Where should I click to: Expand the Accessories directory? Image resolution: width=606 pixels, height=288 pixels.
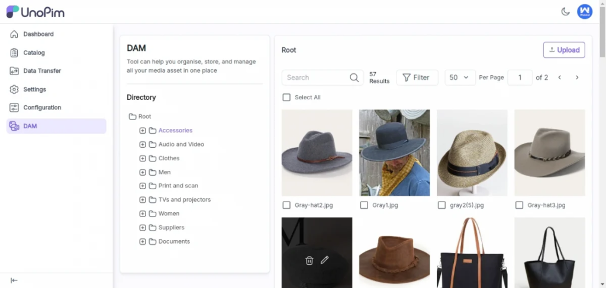coord(142,131)
